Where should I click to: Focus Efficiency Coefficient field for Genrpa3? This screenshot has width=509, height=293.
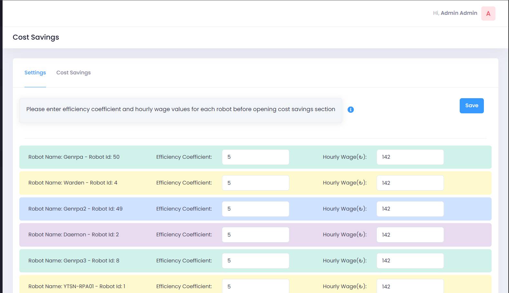pos(255,261)
